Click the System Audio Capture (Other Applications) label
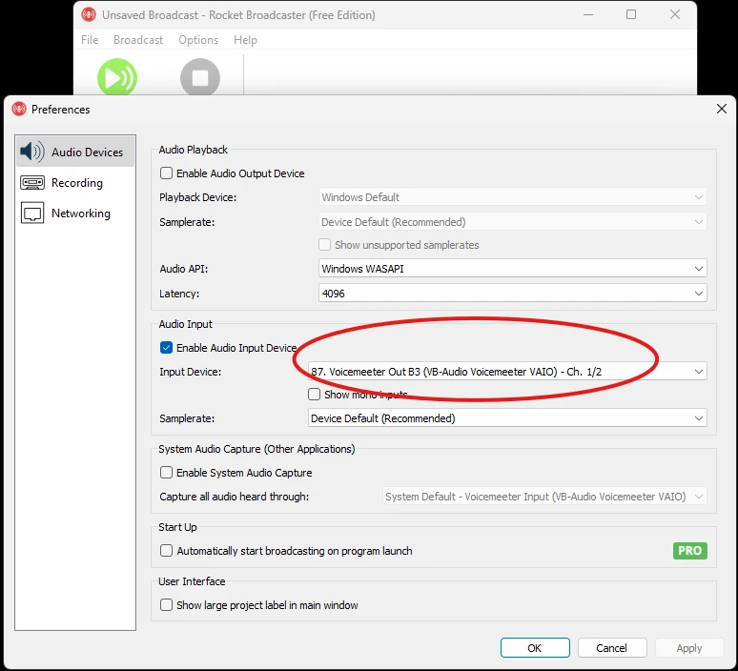The height and width of the screenshot is (671, 738). [x=256, y=448]
